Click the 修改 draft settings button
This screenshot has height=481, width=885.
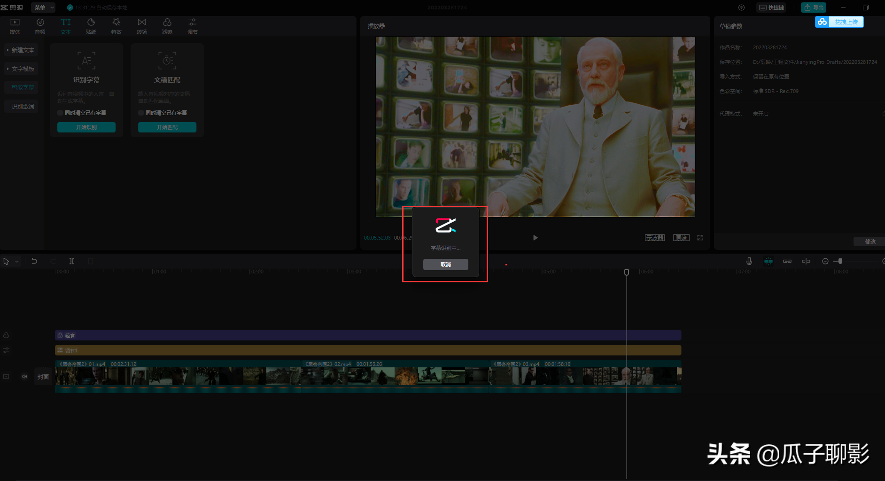click(x=870, y=241)
